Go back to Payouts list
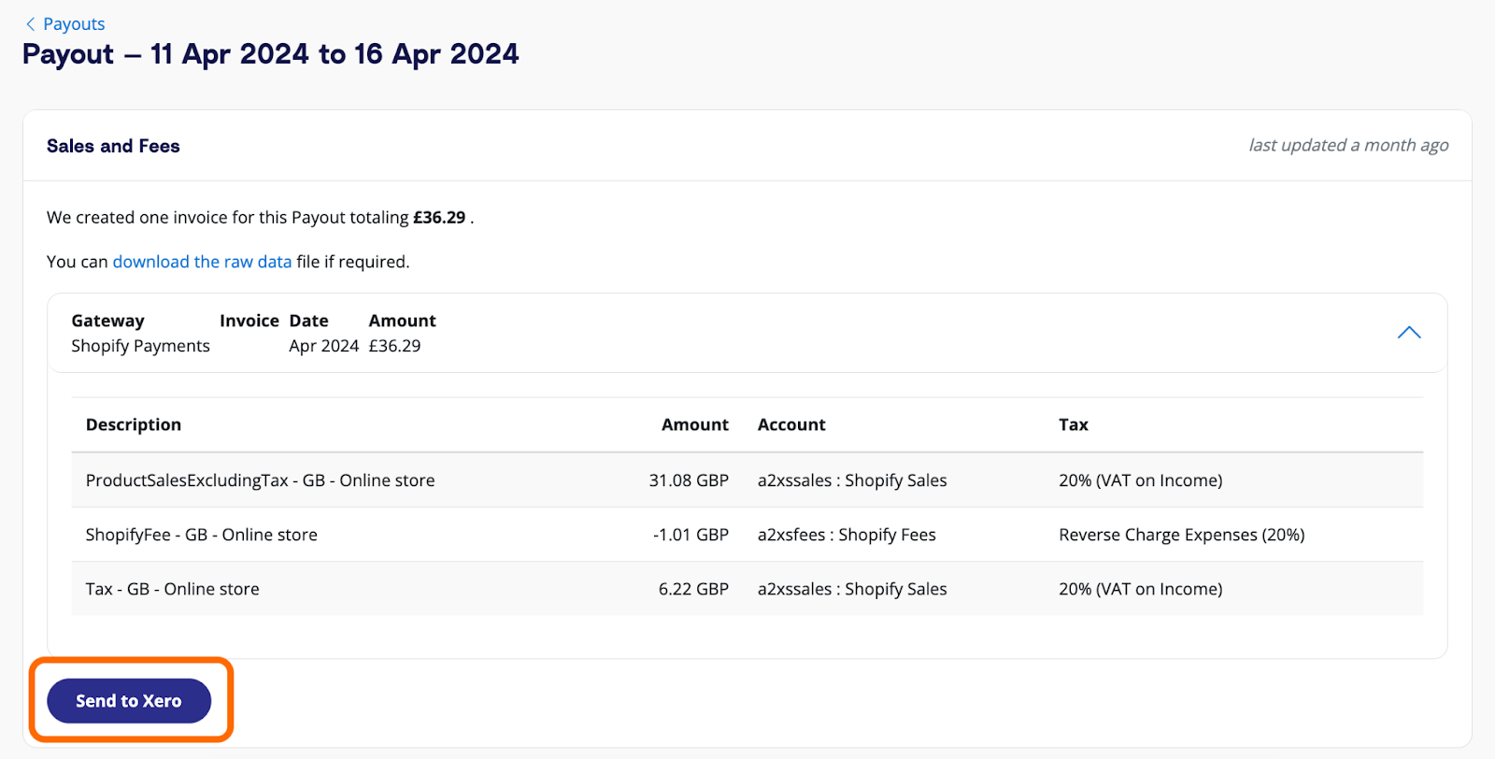 point(74,23)
